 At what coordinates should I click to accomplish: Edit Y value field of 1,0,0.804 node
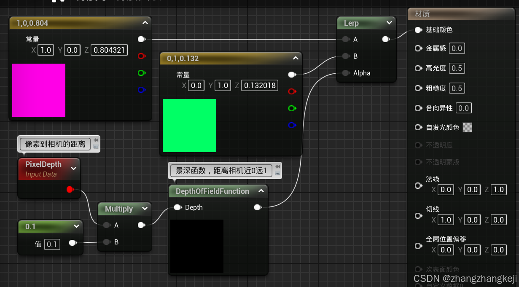pos(73,50)
